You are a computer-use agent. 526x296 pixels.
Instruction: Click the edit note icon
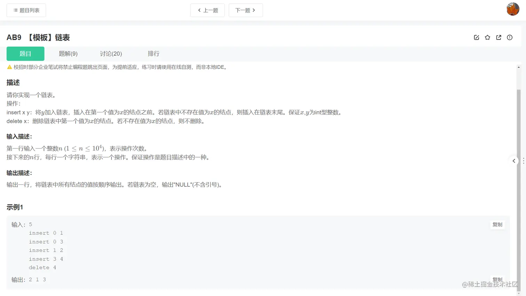[x=477, y=38]
